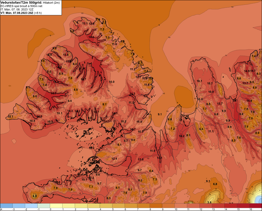This screenshot has height=211, width=262.
Task: Click the temperature value '10.7' on the map
Action: (210, 83)
